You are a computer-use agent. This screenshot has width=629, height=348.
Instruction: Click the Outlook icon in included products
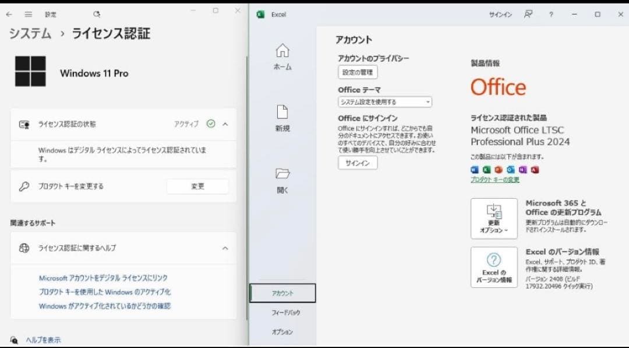(x=511, y=170)
